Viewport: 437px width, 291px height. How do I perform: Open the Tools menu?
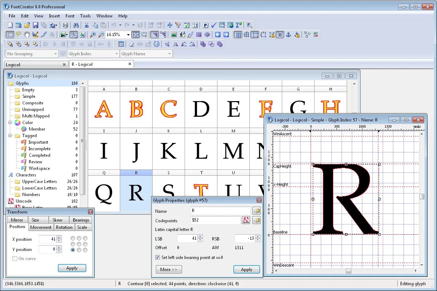point(85,16)
